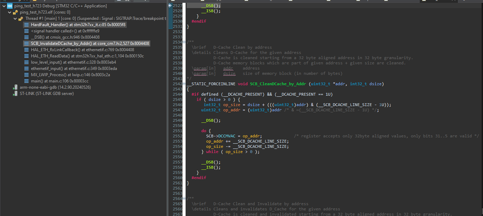Click the IDE icon of debug launch
This screenshot has height=216, width=483.
[10, 5]
